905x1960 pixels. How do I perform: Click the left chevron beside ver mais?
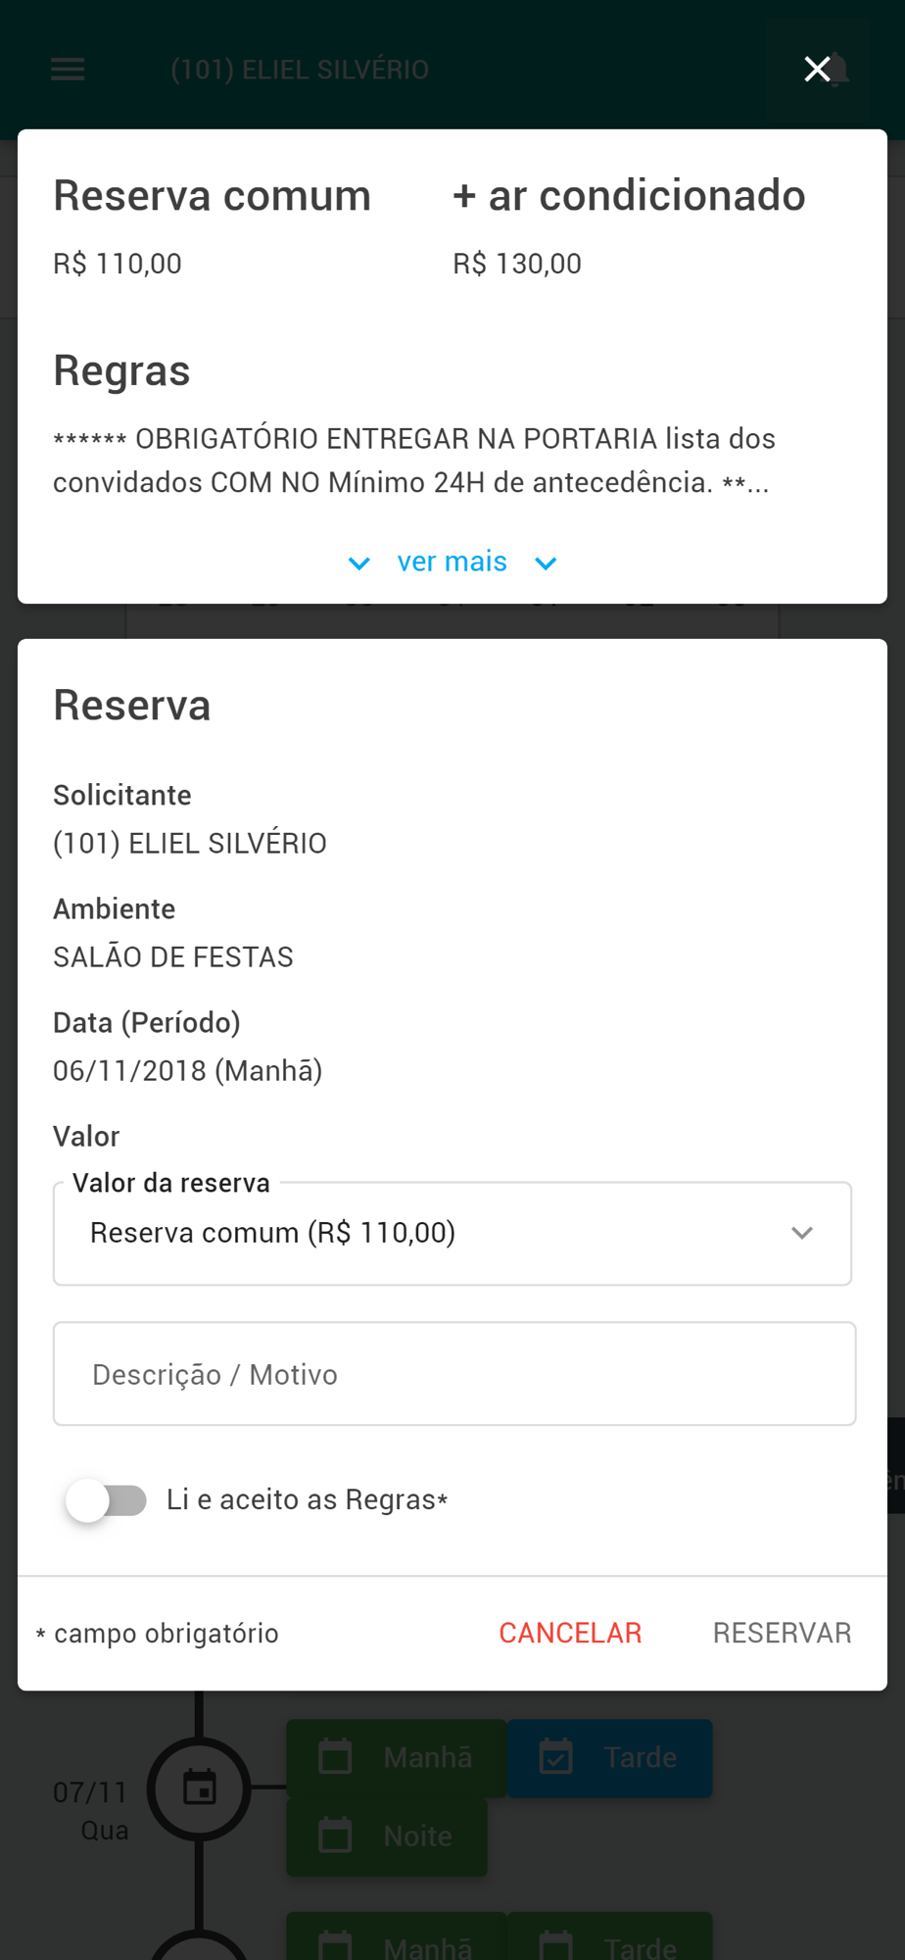click(359, 563)
